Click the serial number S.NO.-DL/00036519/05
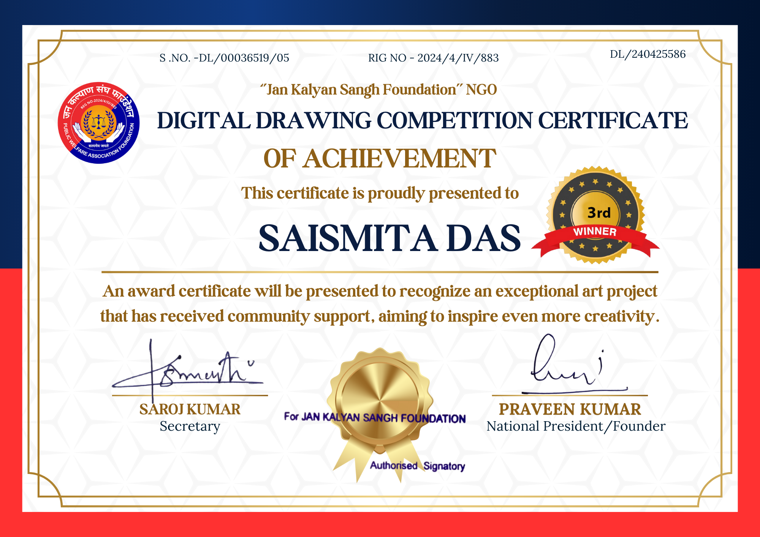The height and width of the screenshot is (537, 760). 223,58
